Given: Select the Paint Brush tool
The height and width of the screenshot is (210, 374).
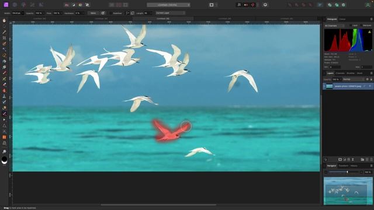Looking at the screenshot, I should click(4, 73).
